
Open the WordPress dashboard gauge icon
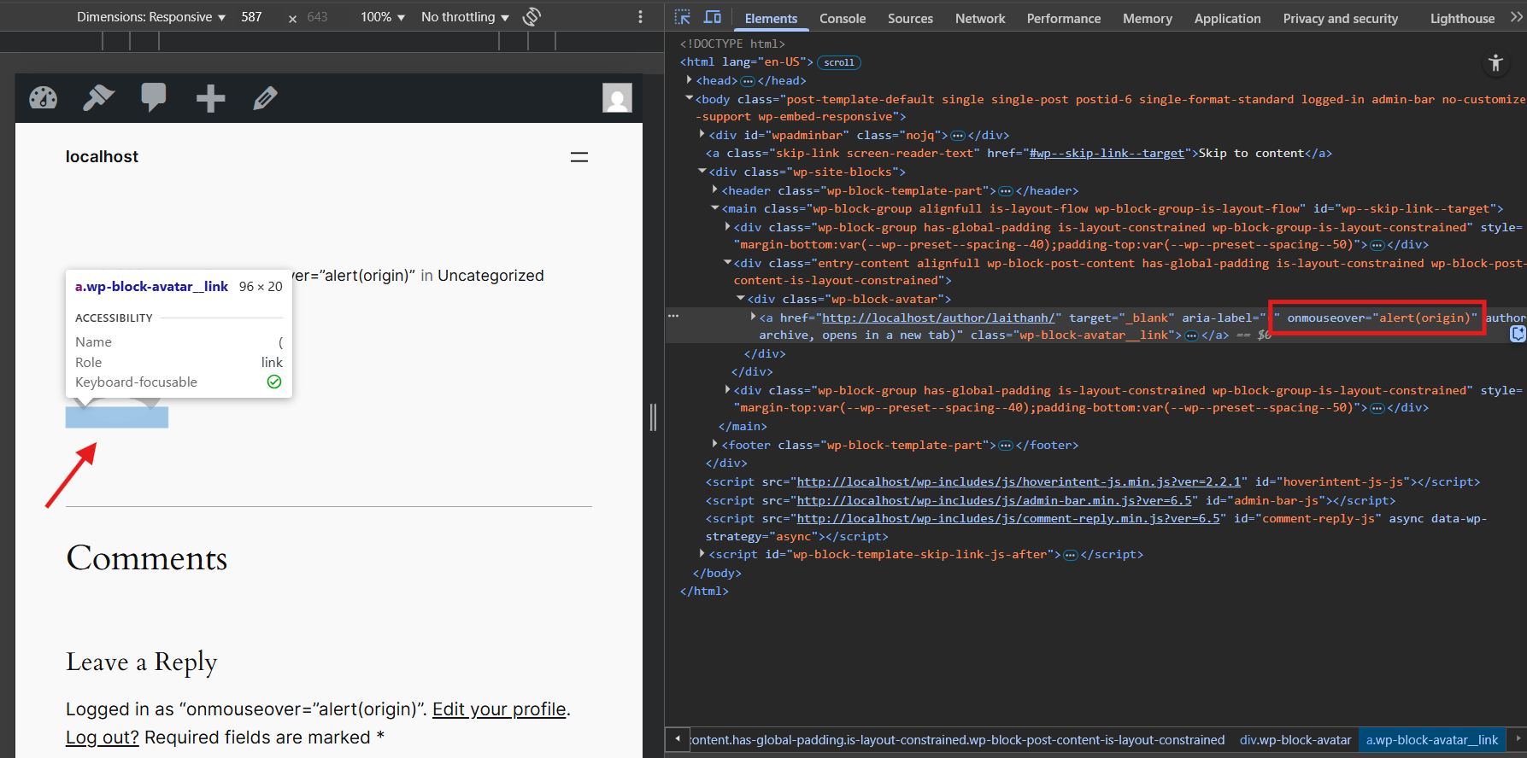pyautogui.click(x=44, y=98)
